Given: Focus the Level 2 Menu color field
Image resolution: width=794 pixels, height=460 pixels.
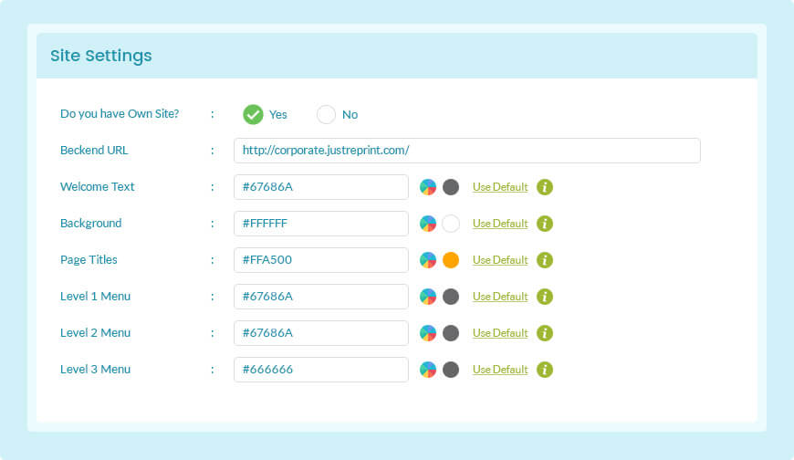Looking at the screenshot, I should pyautogui.click(x=321, y=333).
